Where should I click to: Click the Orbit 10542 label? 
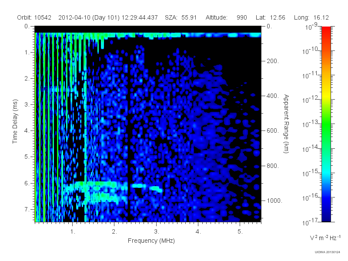34,17
